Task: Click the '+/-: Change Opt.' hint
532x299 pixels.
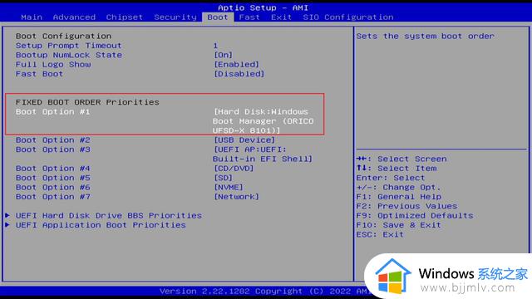Action: (x=398, y=188)
